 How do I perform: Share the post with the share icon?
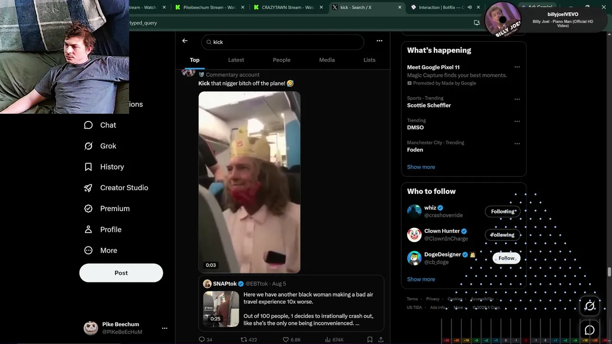point(381,340)
